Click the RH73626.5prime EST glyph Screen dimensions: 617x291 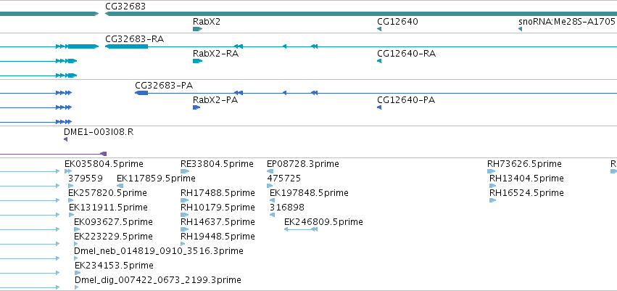[x=491, y=171]
